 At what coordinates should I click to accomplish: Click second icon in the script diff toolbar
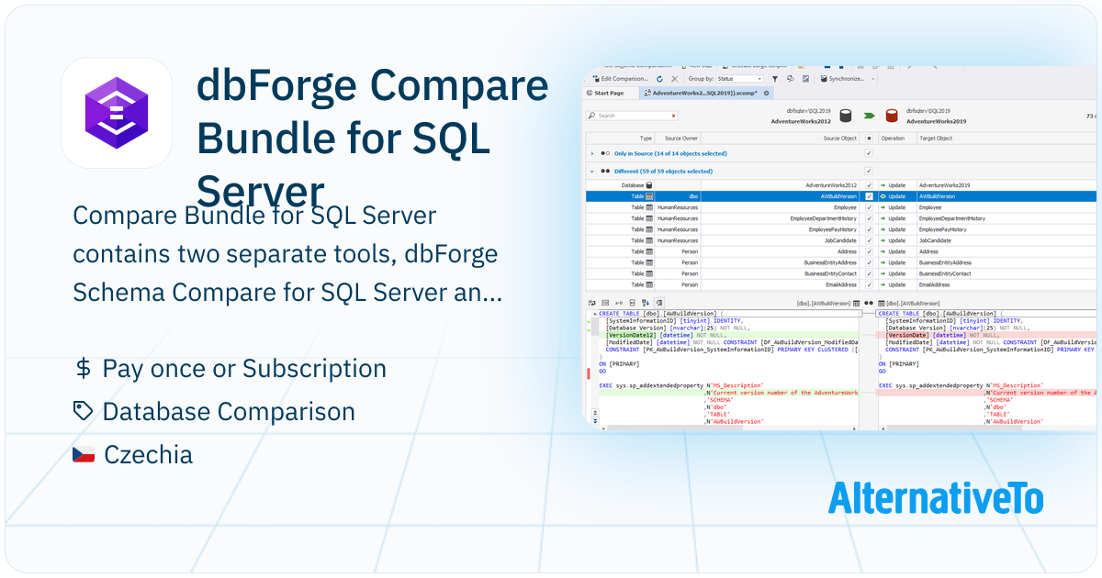(604, 303)
